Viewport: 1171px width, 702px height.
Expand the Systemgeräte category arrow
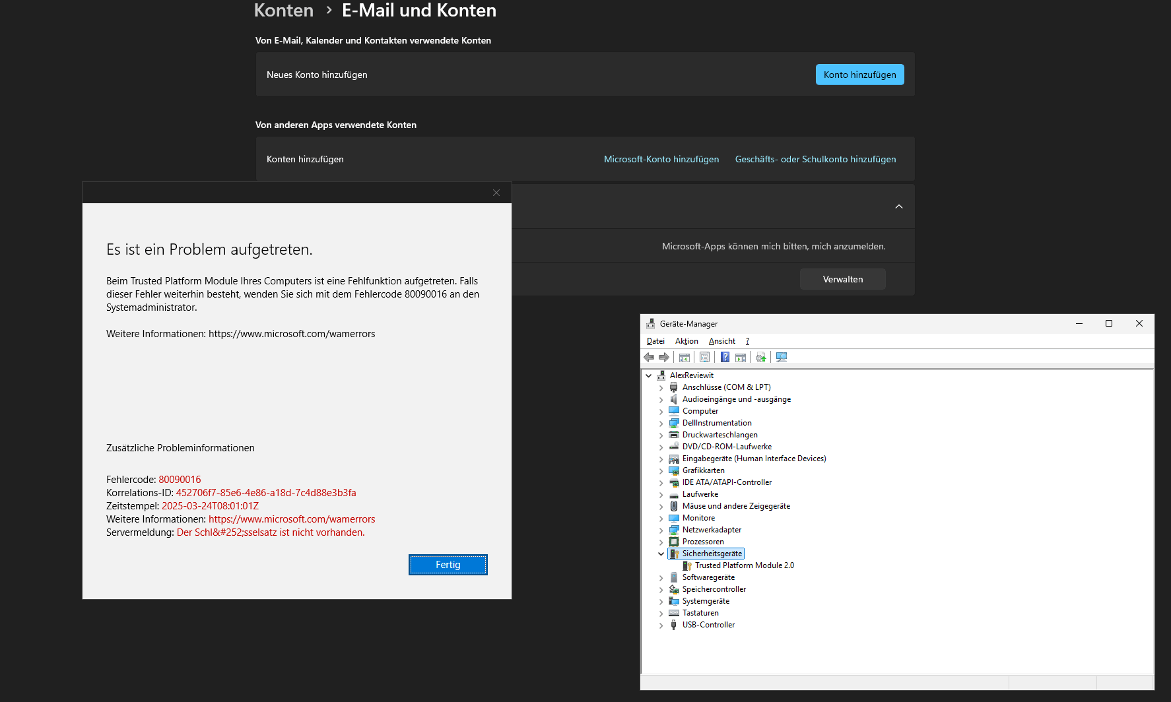(661, 601)
